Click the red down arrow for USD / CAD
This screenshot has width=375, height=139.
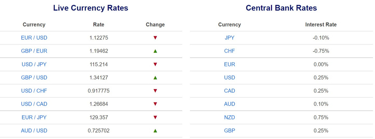[155, 104]
